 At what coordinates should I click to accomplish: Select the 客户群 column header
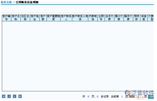[x=43, y=18]
